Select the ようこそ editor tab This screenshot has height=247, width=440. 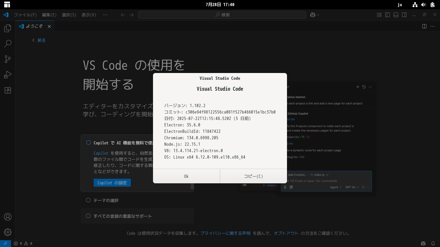tap(35, 26)
